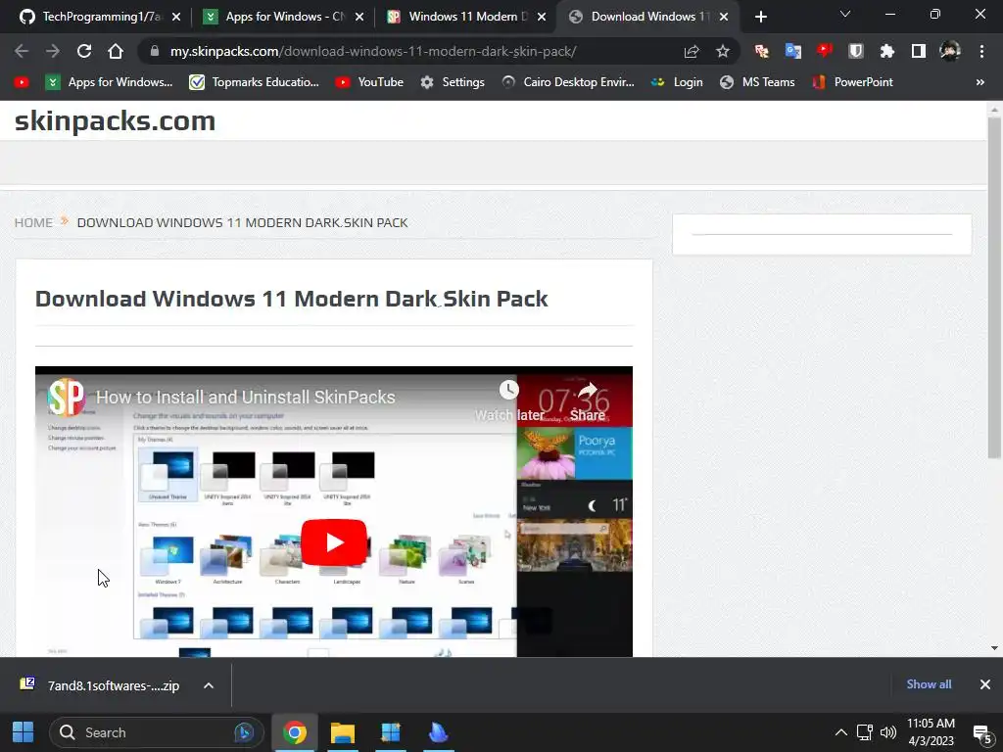1003x752 pixels.
Task: Open Microsoft Store from taskbar
Action: 391,732
